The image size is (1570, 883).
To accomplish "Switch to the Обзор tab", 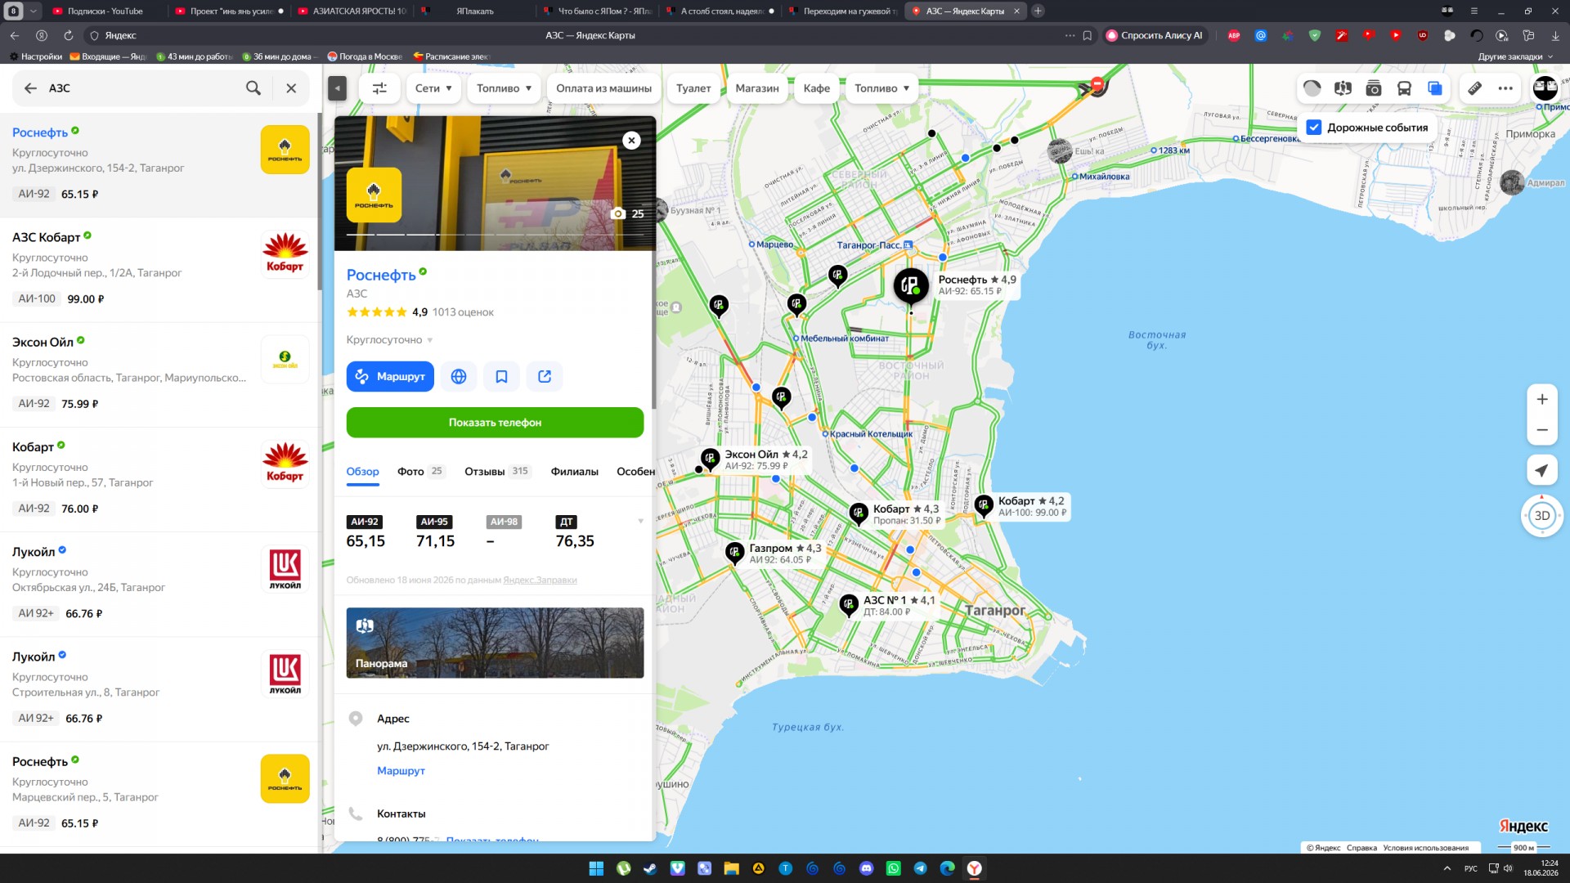I will click(362, 472).
